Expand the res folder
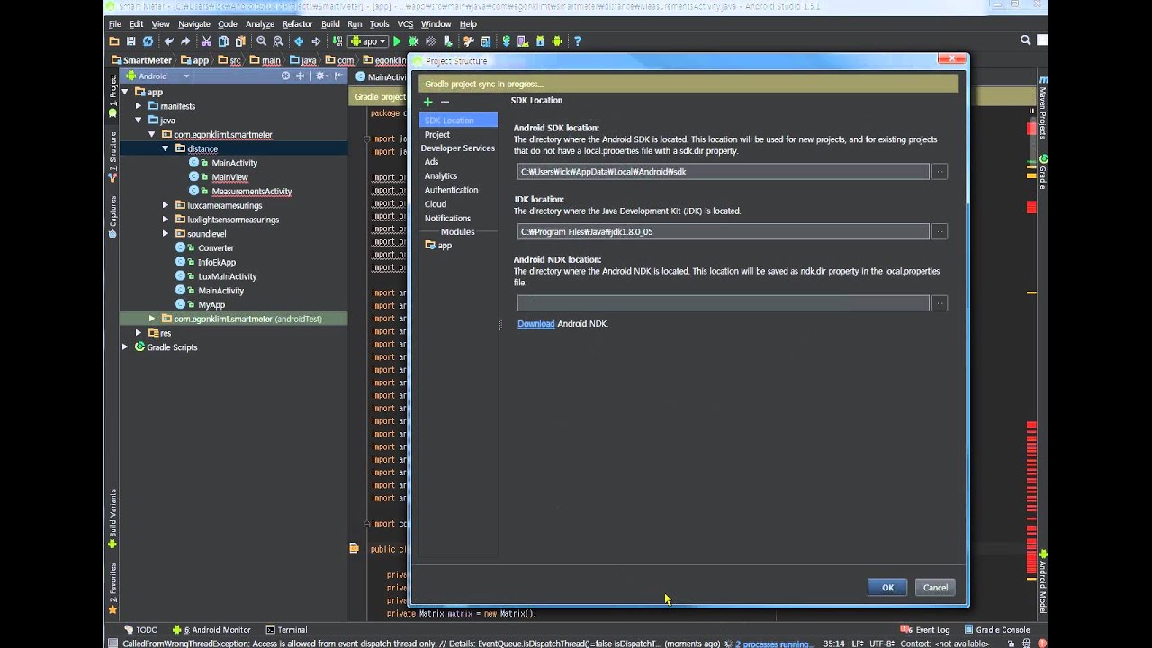Image resolution: width=1152 pixels, height=648 pixels. pyautogui.click(x=139, y=333)
